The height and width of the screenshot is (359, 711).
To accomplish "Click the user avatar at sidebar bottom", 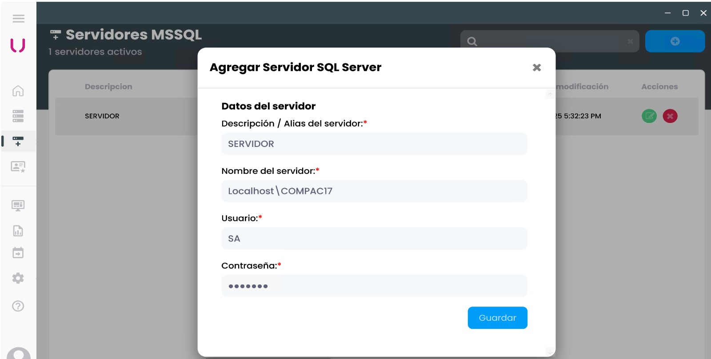I will pyautogui.click(x=19, y=353).
